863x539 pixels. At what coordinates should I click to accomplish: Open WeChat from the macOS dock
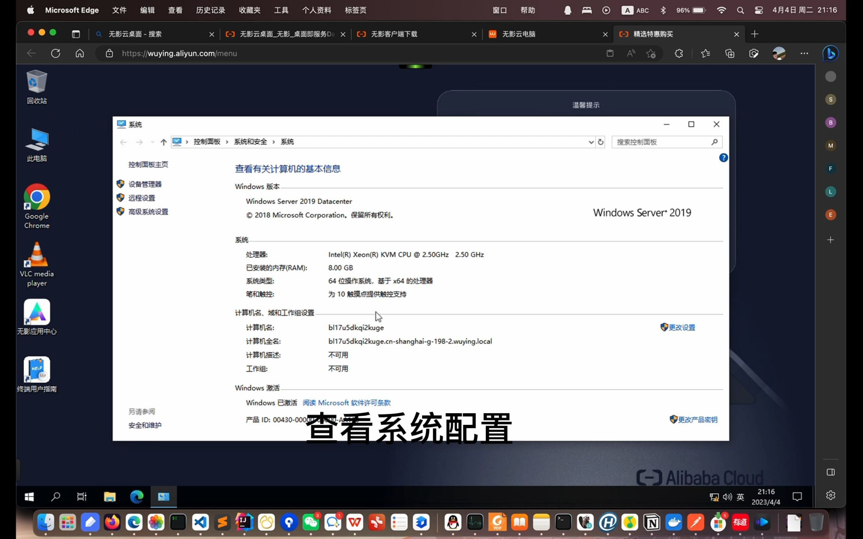tap(311, 522)
